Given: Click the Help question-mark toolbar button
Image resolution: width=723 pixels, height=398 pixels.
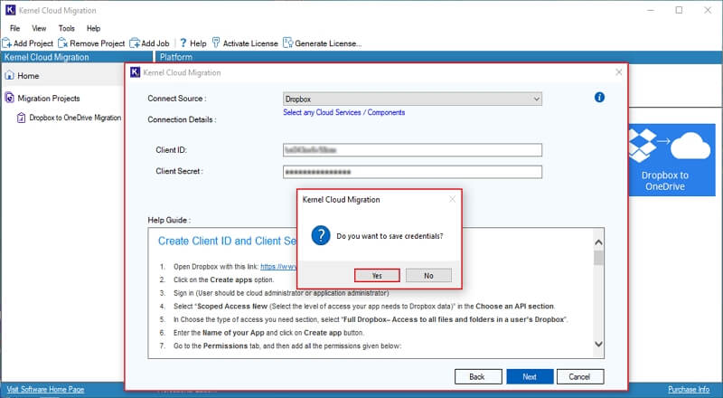Looking at the screenshot, I should point(192,43).
